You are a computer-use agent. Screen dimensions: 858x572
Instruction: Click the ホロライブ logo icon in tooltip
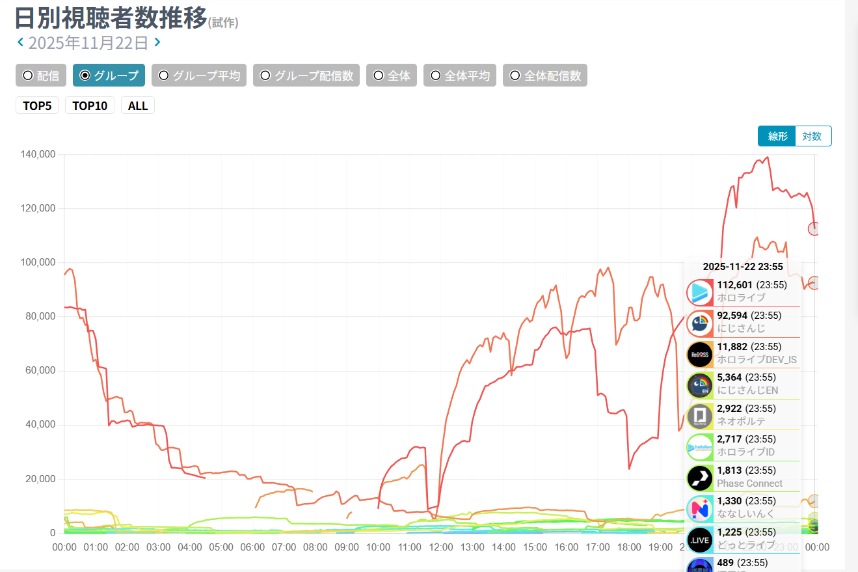700,292
